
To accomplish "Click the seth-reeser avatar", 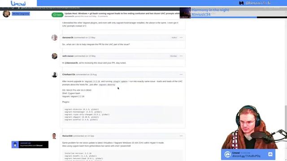I will click(x=54, y=56).
